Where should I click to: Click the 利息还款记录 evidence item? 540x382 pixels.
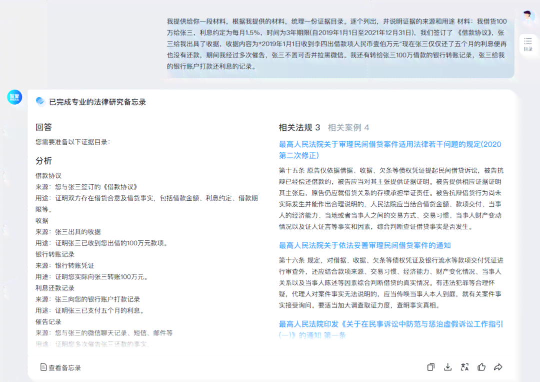(55, 288)
